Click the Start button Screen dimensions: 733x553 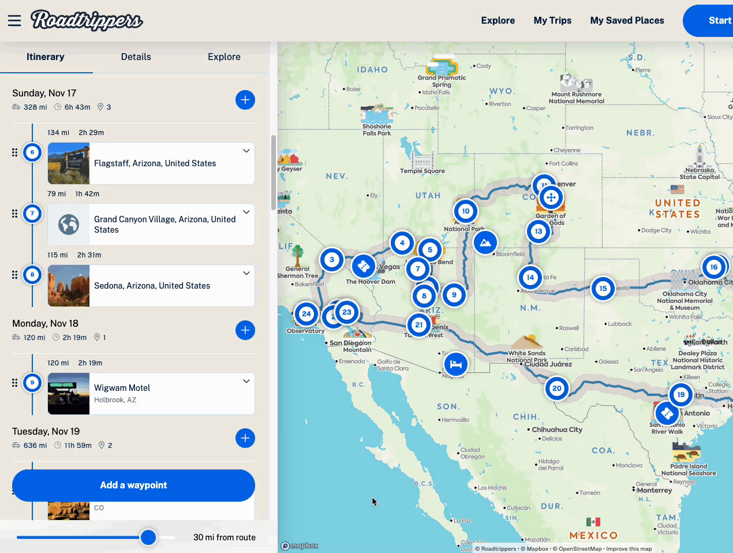coord(708,21)
